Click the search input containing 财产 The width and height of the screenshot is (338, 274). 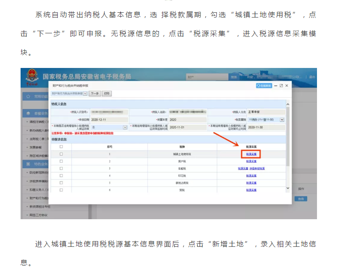pyautogui.click(x=208, y=77)
